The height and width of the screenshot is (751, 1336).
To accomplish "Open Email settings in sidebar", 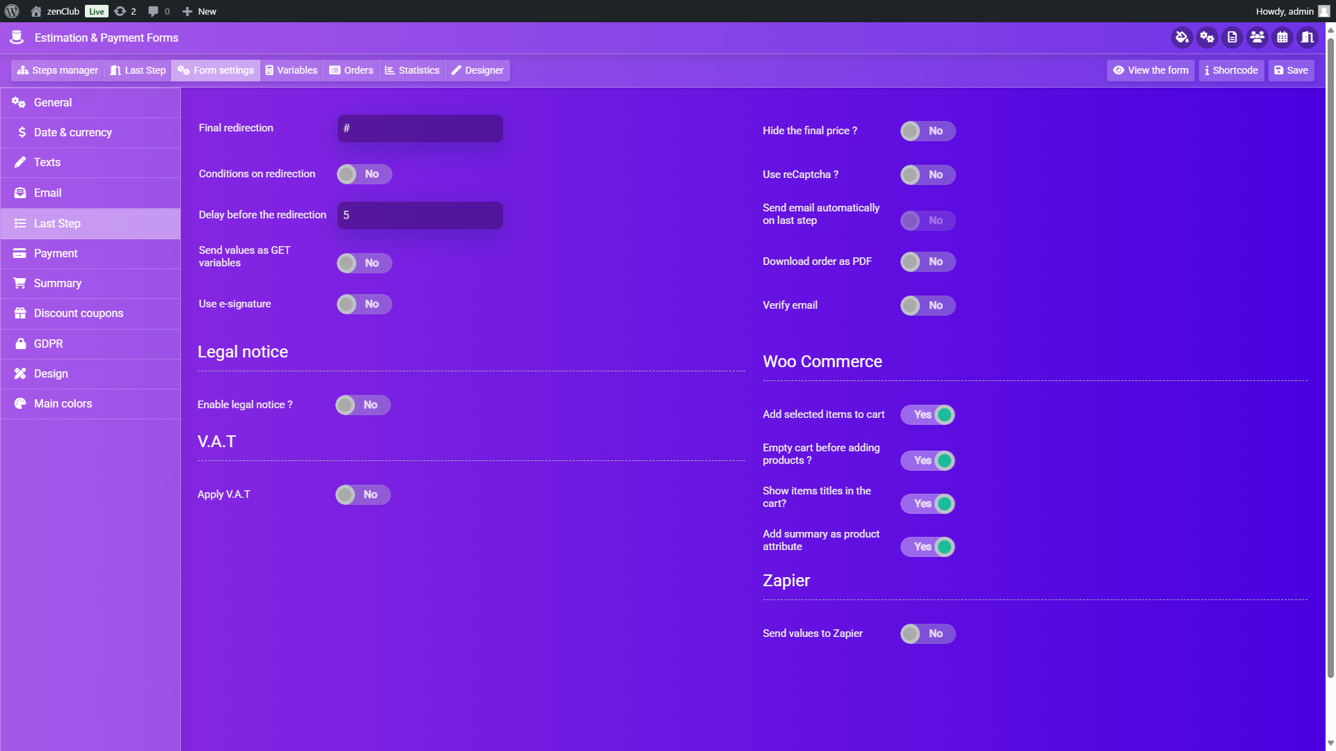I will 90,193.
